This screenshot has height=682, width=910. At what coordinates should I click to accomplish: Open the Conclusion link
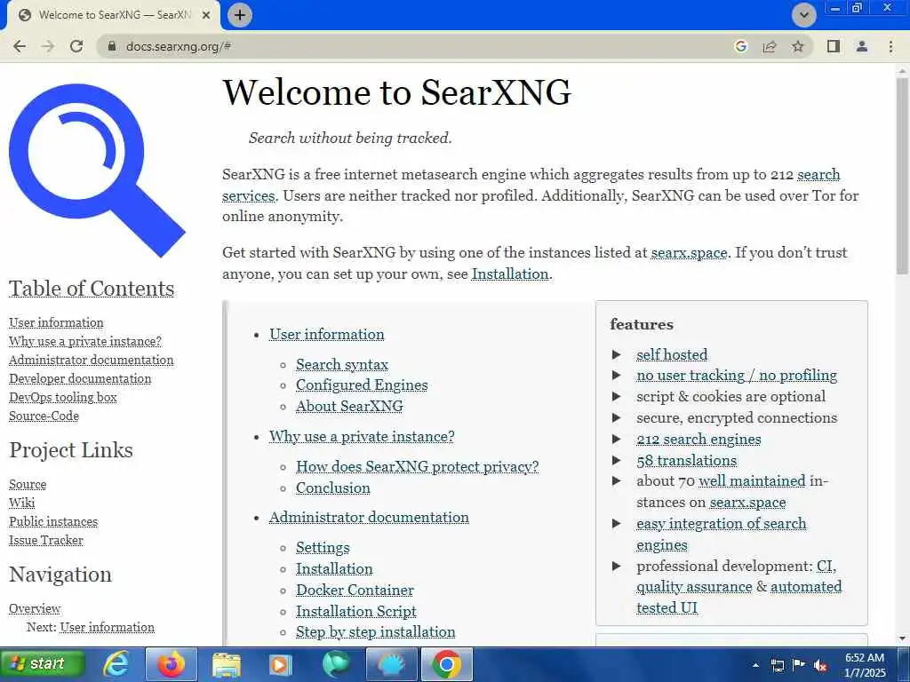[333, 488]
